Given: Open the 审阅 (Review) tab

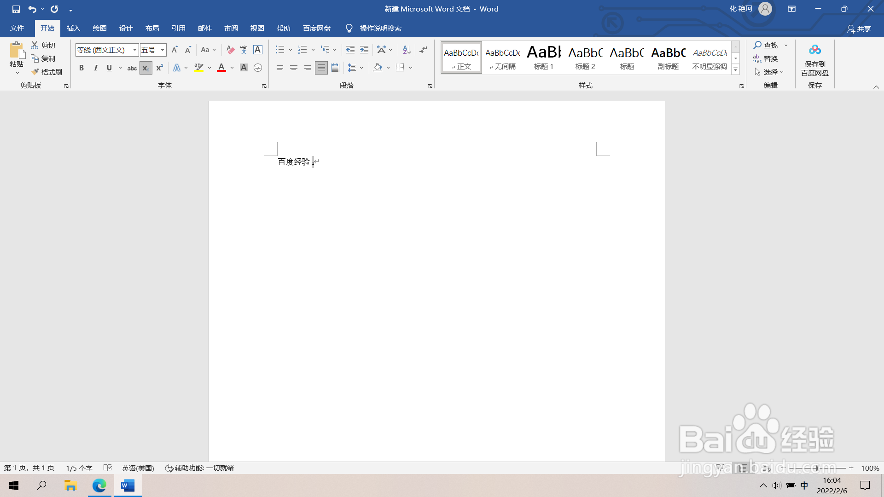Looking at the screenshot, I should (x=231, y=29).
